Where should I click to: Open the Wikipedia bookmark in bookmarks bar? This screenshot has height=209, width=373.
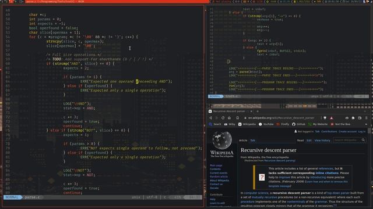pos(247,124)
